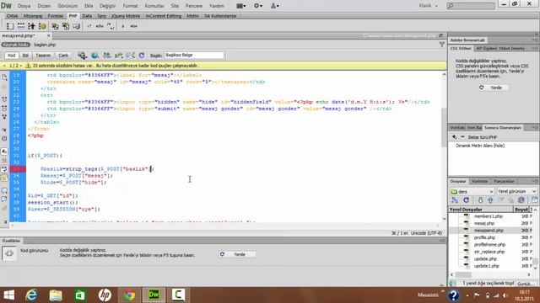Click the Multiscreen preview icon in document toolbar
This screenshot has height=303, width=540.
pyautogui.click(x=82, y=56)
